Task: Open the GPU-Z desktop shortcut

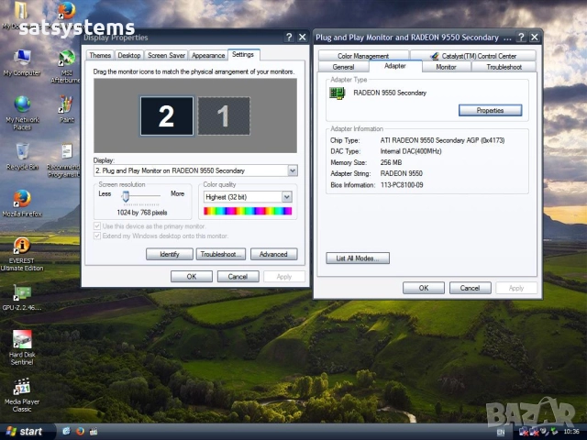Action: (22, 293)
